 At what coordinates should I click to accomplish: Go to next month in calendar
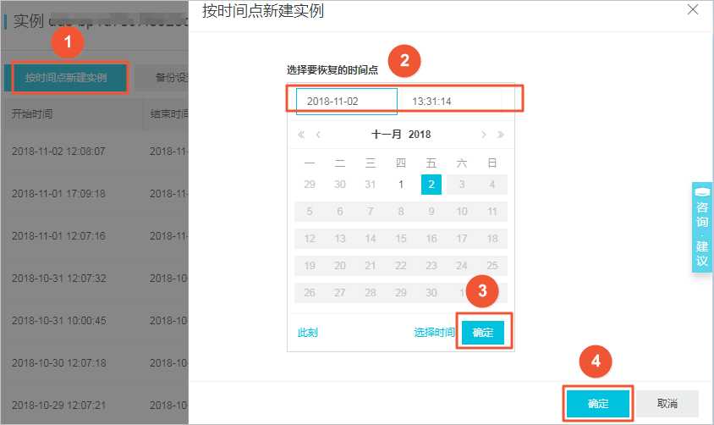[484, 135]
